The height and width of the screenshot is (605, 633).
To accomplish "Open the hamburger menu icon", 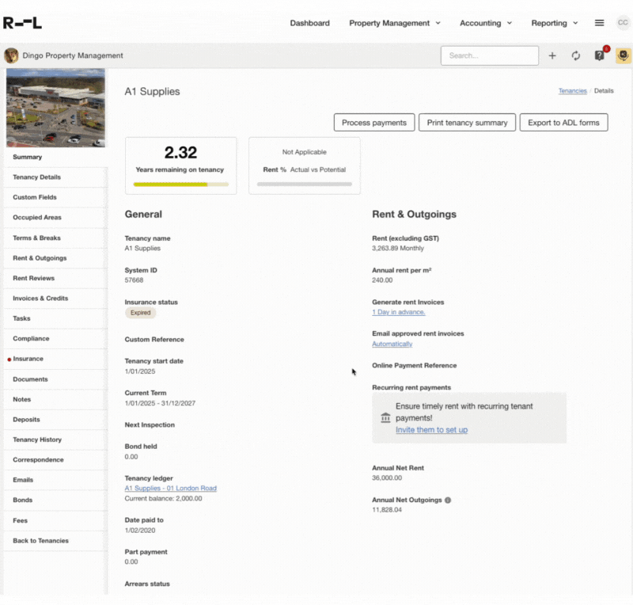I will [x=599, y=23].
